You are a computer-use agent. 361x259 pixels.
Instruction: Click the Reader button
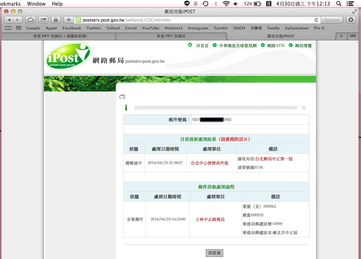click(332, 20)
